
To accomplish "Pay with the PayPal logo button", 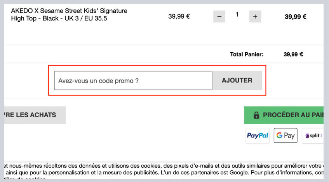I will tap(258, 136).
